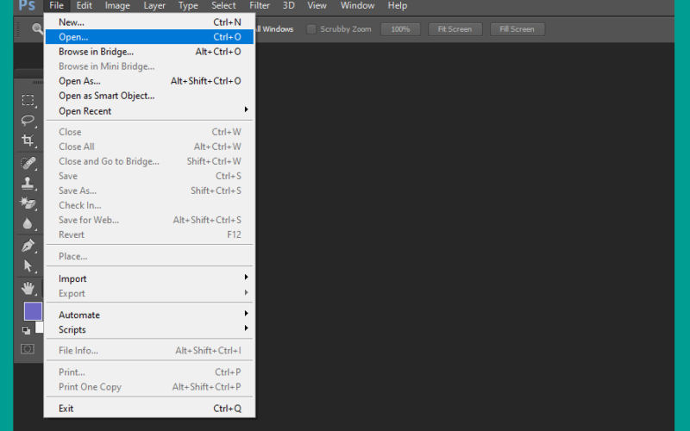Expand the Open Recent submenu

149,111
